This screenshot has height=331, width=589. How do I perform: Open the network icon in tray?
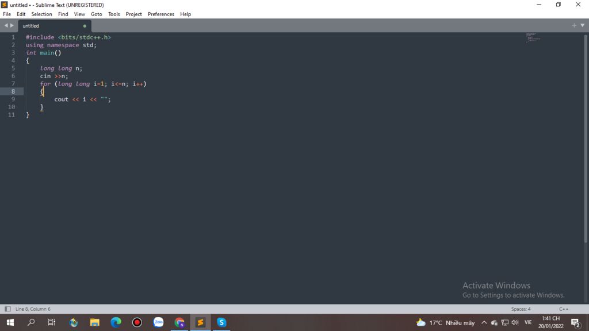[505, 323]
